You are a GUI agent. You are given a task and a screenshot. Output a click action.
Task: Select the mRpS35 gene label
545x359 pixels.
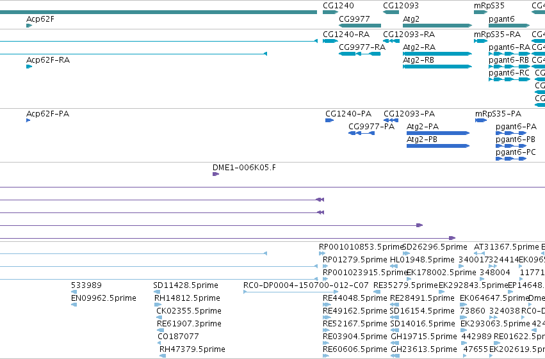(x=489, y=6)
